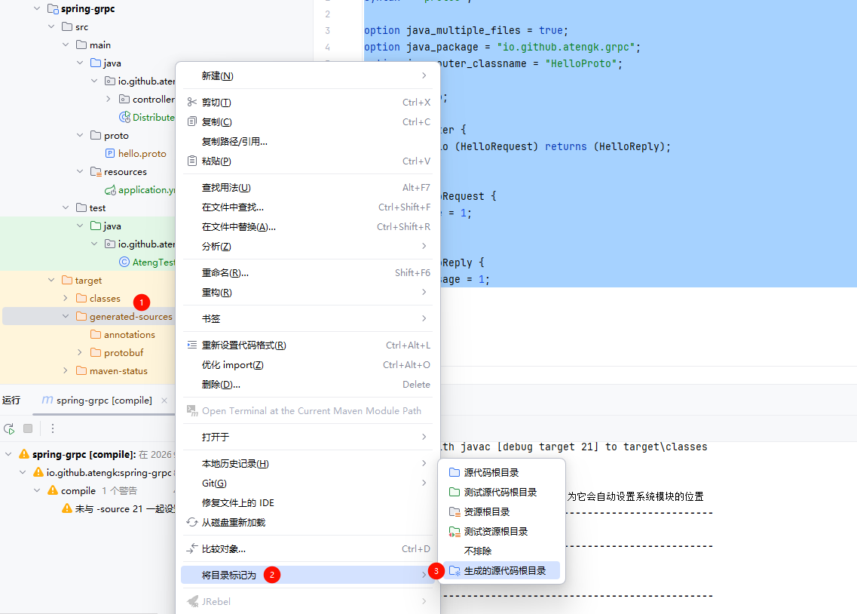
Task: Close the spring-grpc [compile] run tab
Action: coord(164,401)
